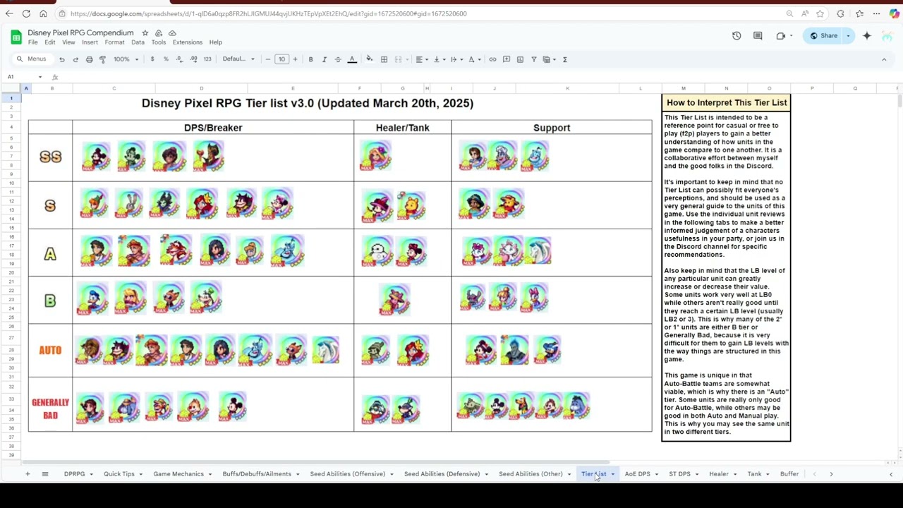Open the File menu

click(x=32, y=42)
